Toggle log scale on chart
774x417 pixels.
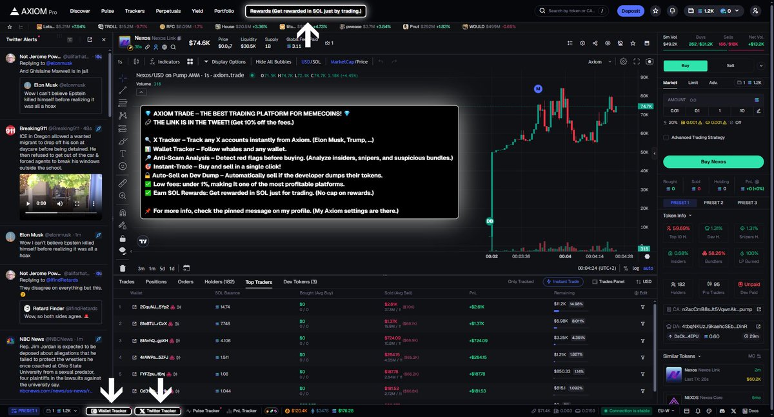[x=637, y=268]
